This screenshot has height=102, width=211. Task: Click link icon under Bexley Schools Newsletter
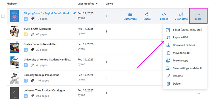point(32,50)
